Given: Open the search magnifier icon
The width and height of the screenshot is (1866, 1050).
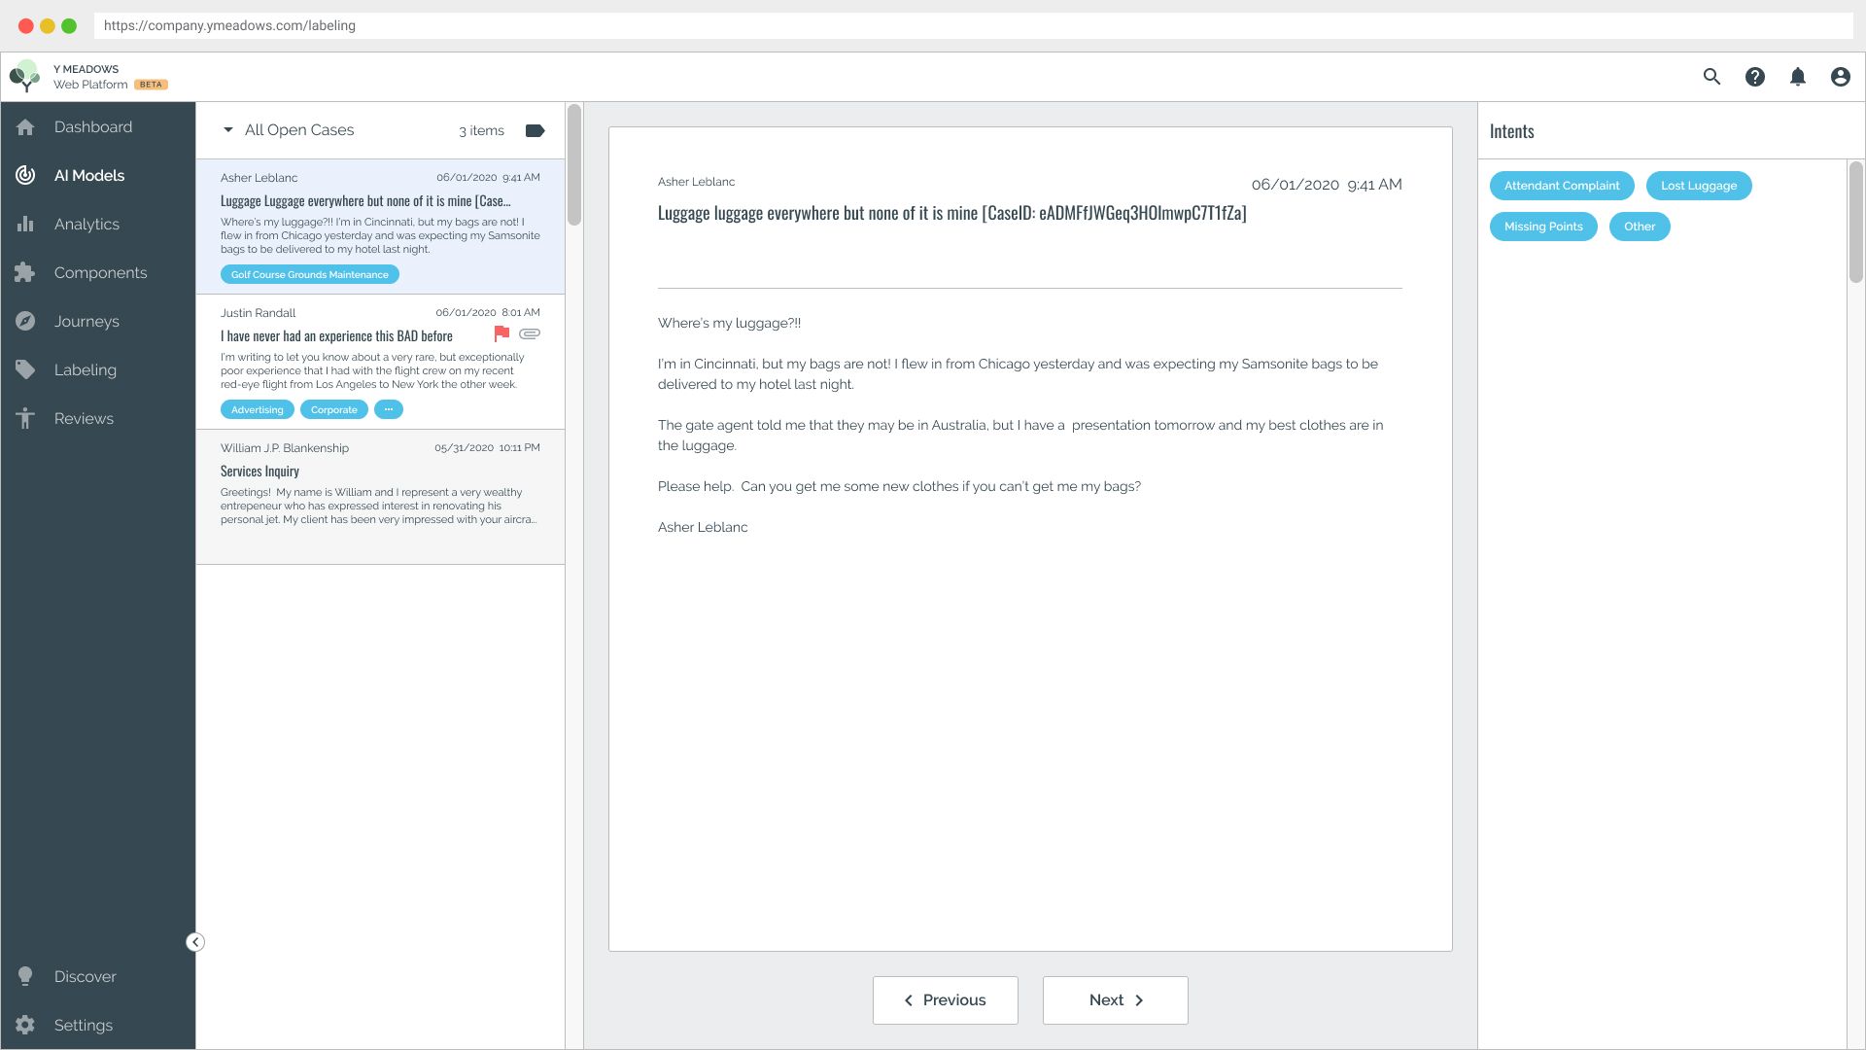Looking at the screenshot, I should [x=1711, y=77].
